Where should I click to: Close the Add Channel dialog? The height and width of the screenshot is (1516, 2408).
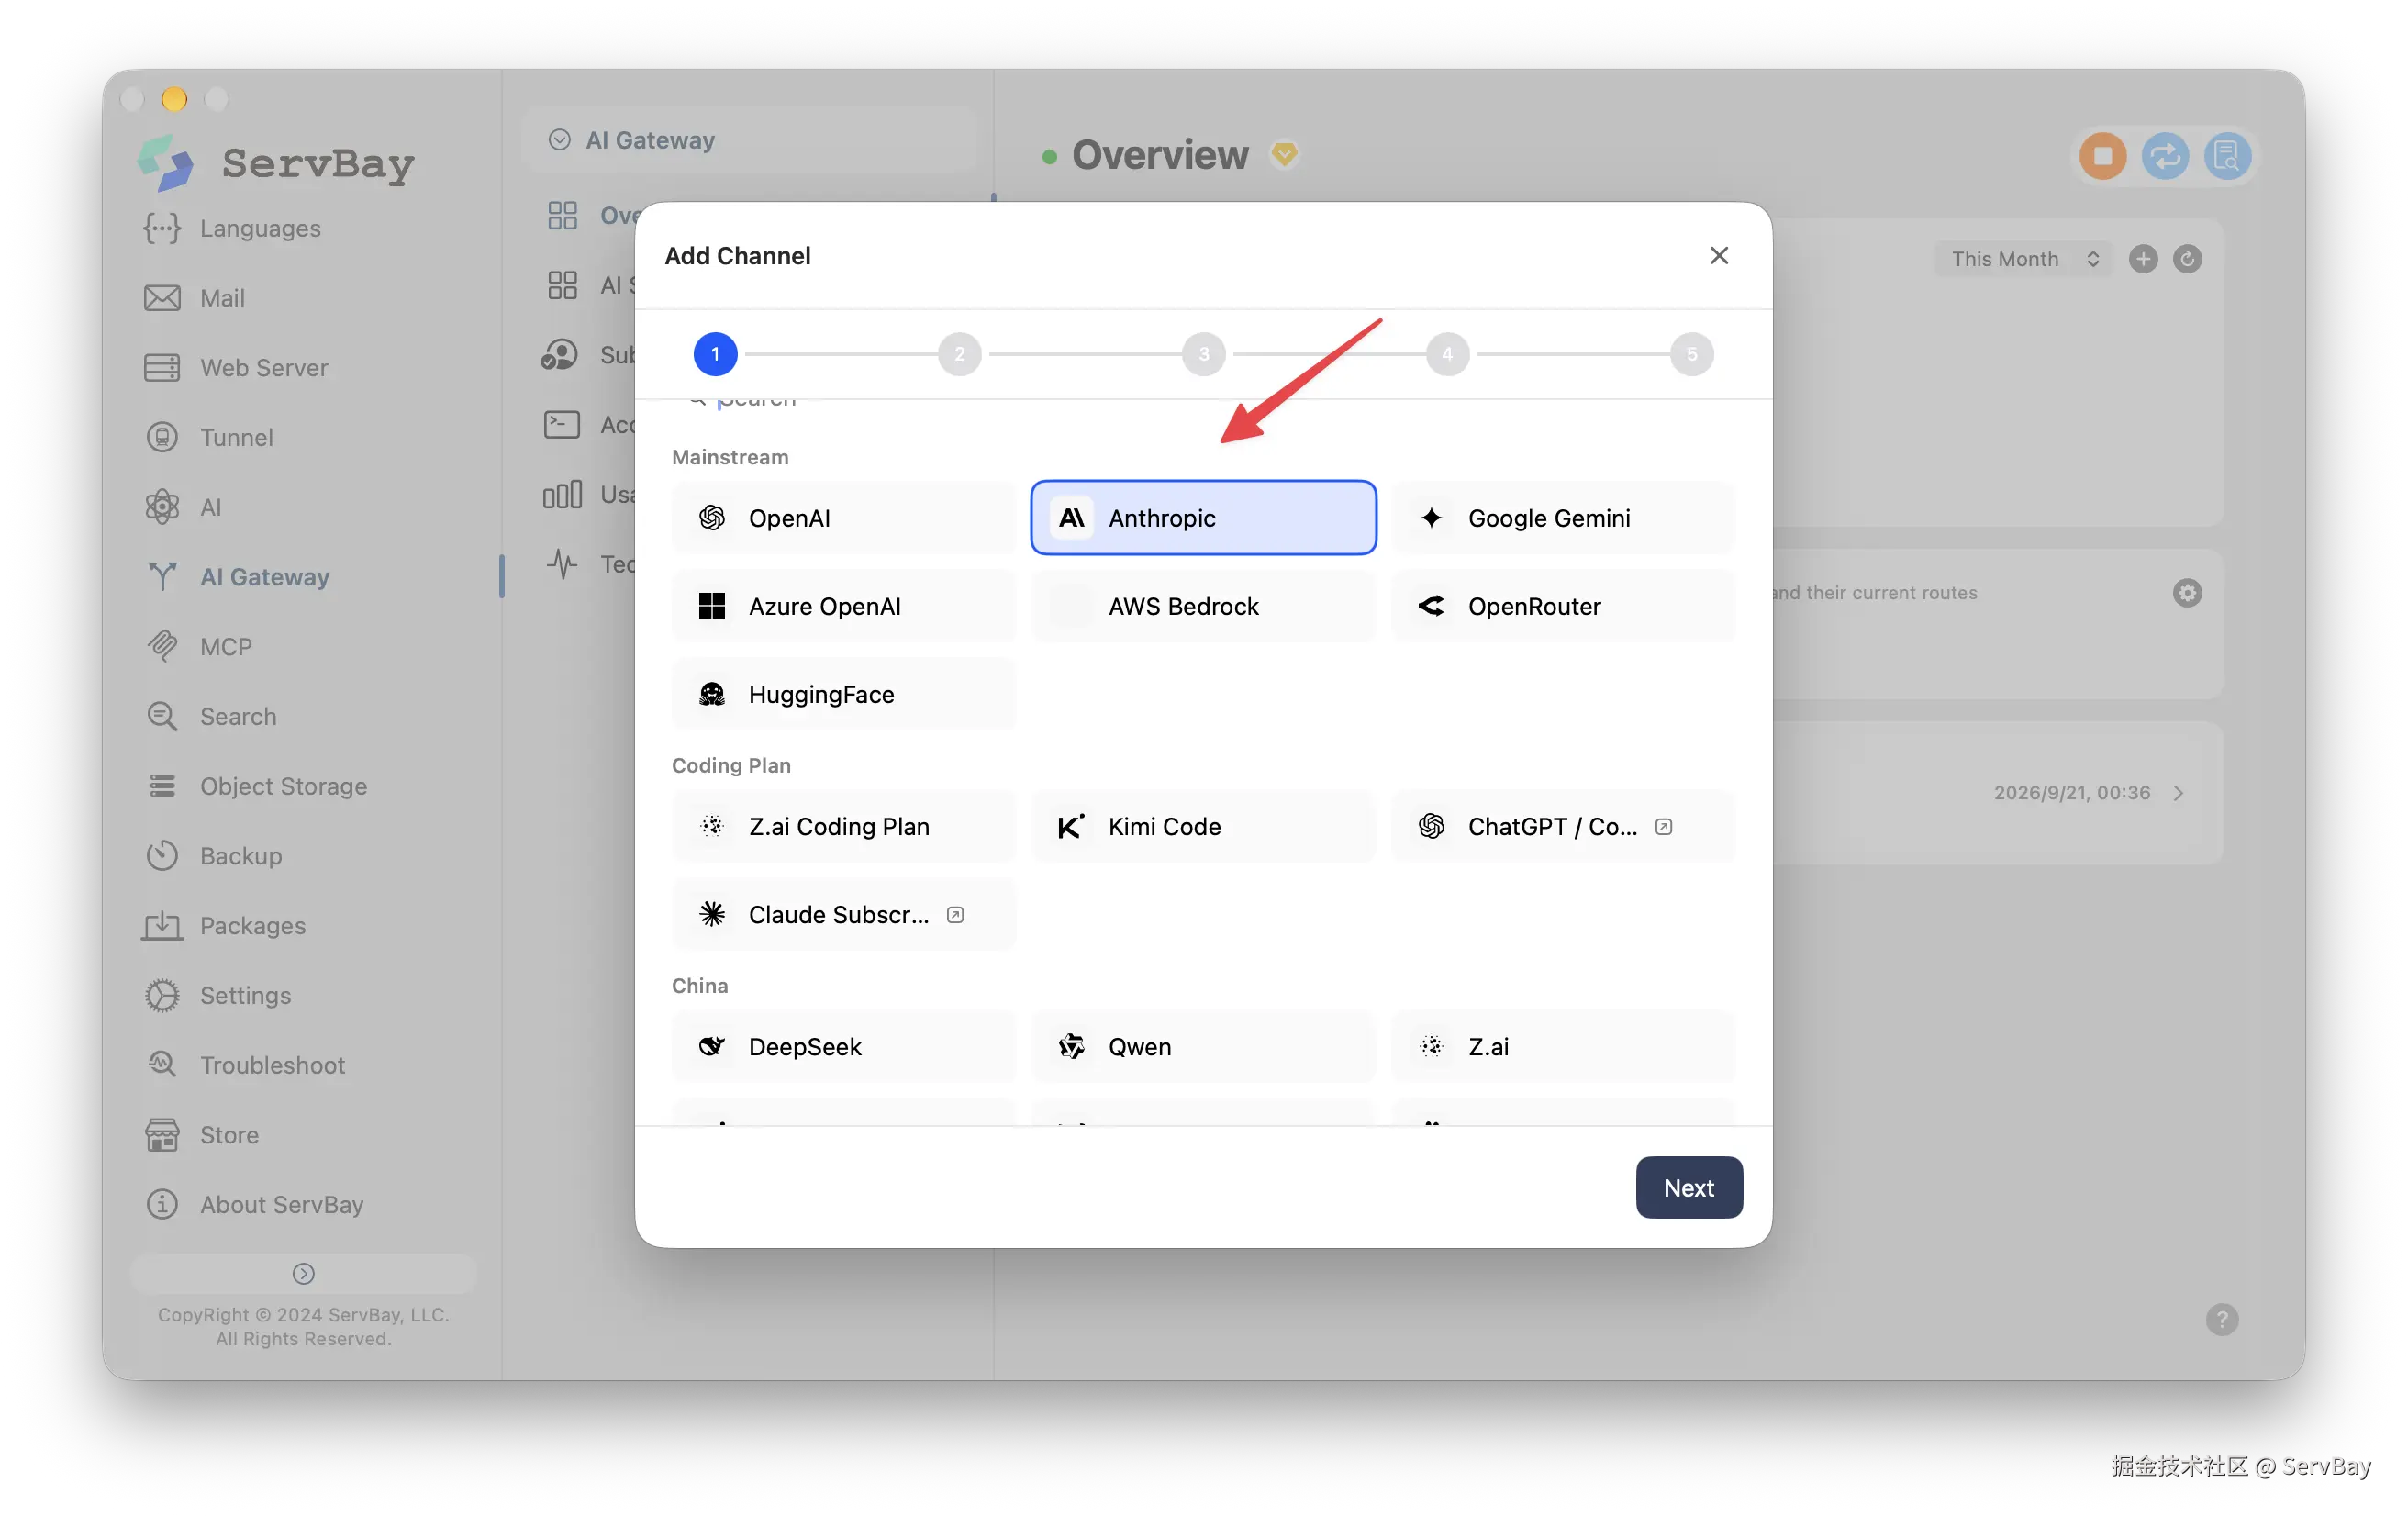pos(1718,256)
